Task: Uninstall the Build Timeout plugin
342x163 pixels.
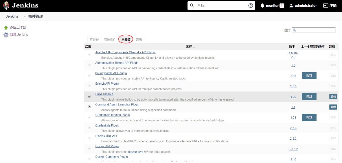Action: 333,97
